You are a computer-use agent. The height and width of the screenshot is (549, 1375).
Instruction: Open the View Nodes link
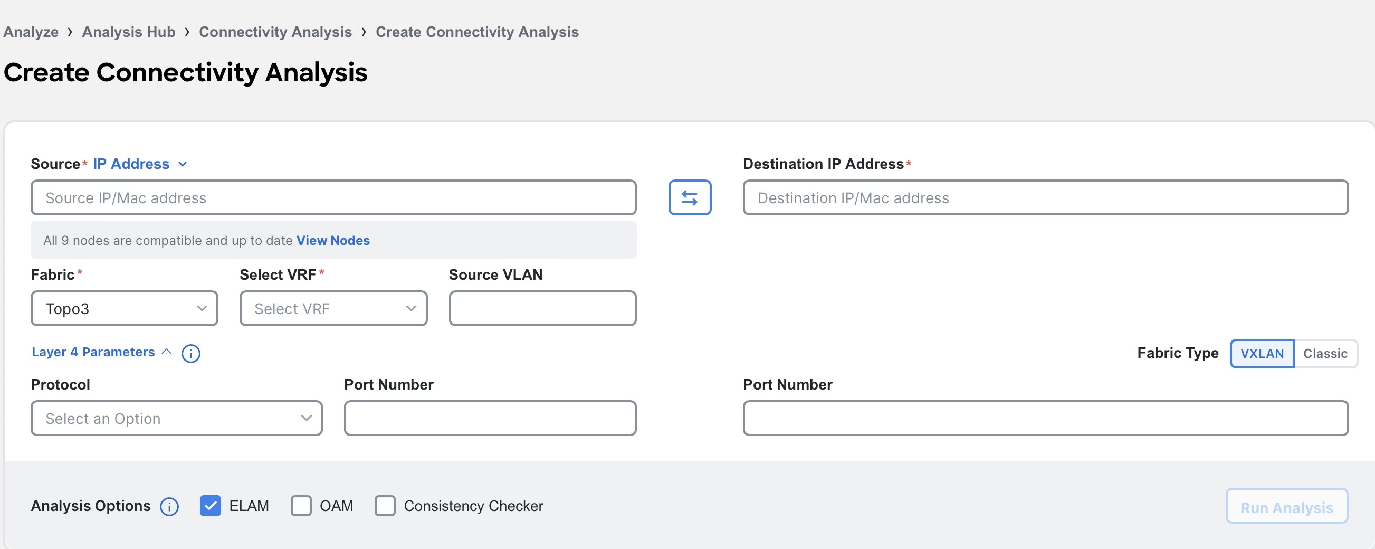coord(333,240)
